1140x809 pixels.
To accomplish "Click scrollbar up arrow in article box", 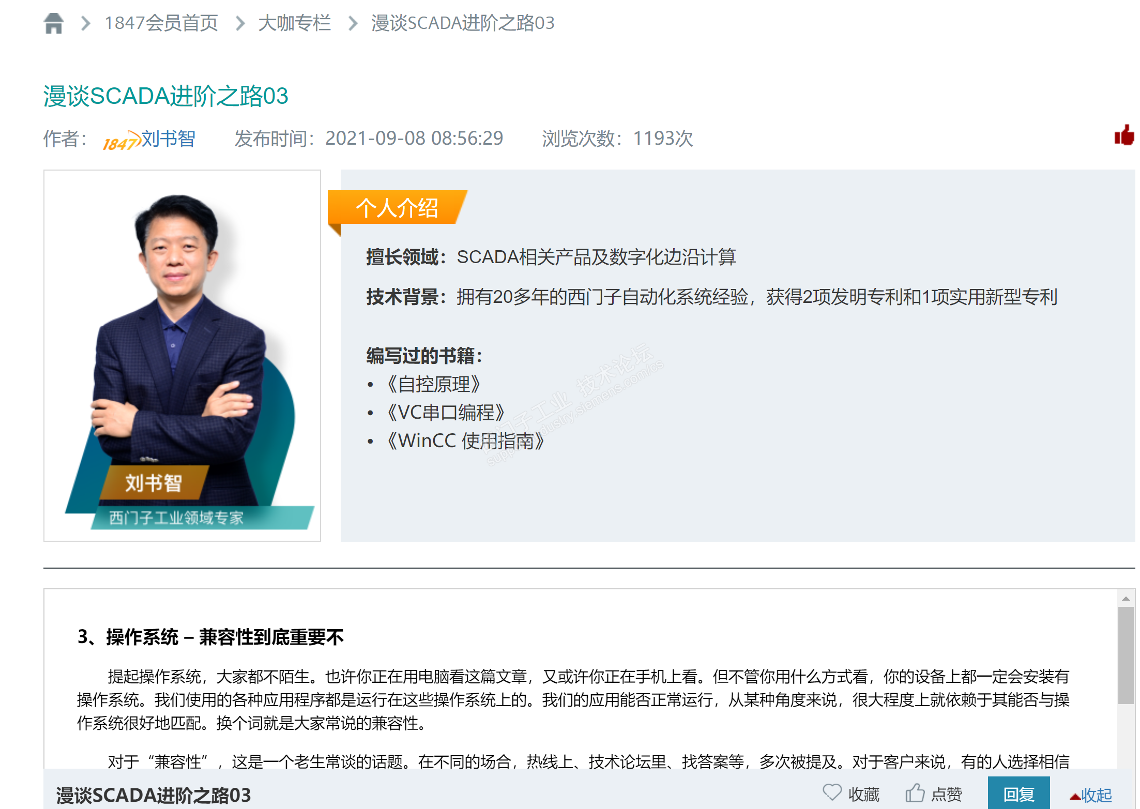I will point(1126,599).
